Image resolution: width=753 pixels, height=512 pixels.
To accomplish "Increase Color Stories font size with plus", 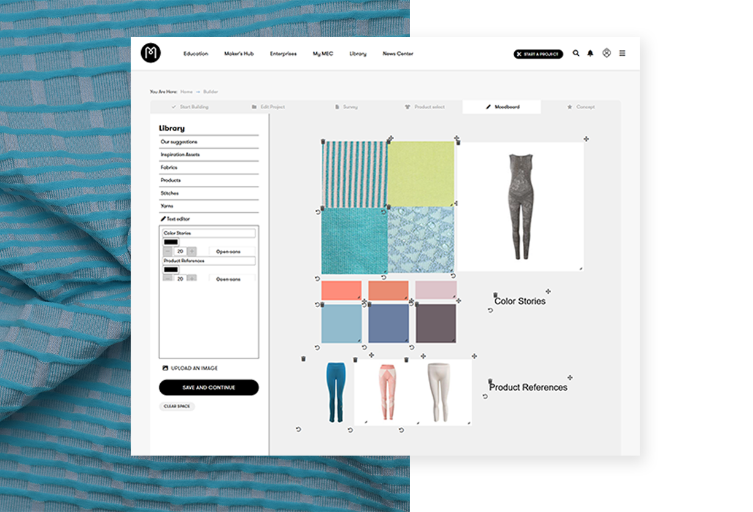I will [191, 251].
